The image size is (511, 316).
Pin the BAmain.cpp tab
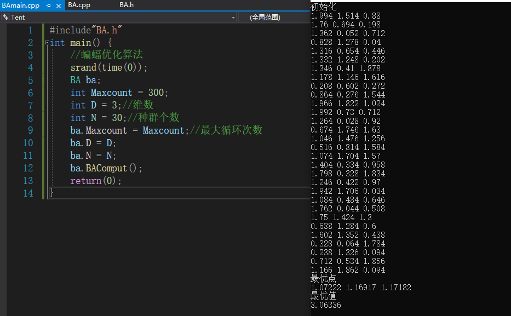point(49,5)
